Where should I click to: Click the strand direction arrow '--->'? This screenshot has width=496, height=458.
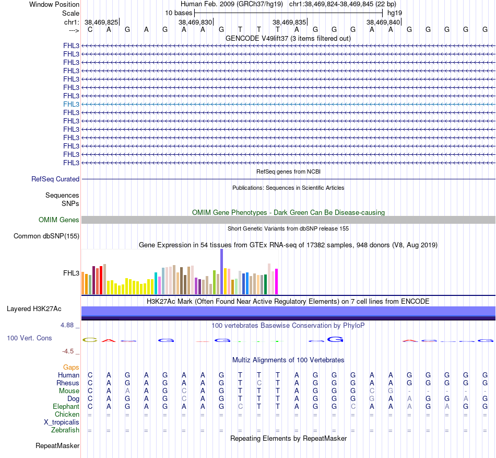74,30
